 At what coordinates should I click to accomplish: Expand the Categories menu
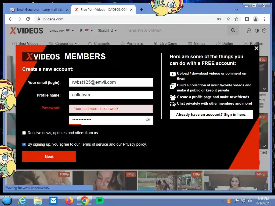point(63,43)
